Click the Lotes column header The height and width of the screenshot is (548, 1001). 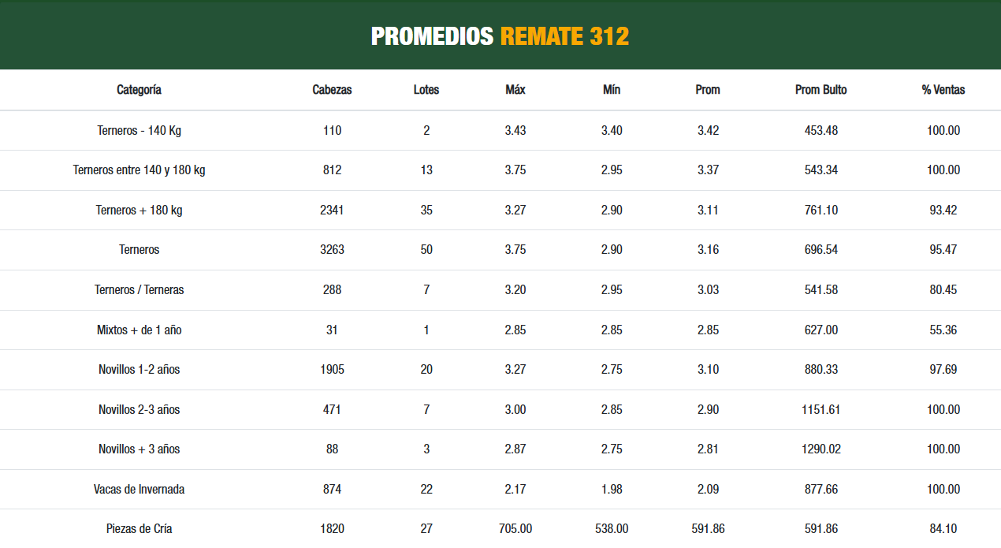click(x=426, y=90)
